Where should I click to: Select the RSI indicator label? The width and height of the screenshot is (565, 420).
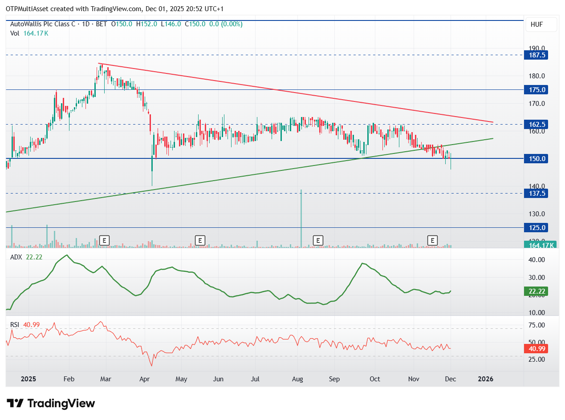click(15, 325)
